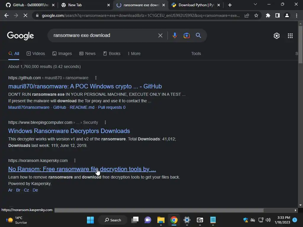Open options for the bleepingcomputer.com result
This screenshot has width=303, height=227.
pos(105,122)
